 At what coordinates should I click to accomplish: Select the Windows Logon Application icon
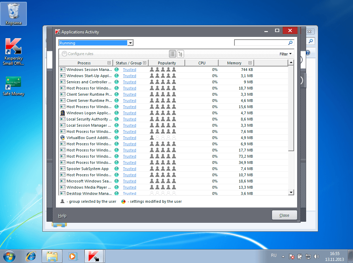[x=63, y=113]
